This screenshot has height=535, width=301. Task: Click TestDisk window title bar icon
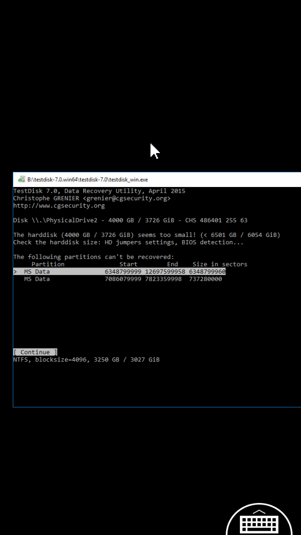tap(21, 179)
